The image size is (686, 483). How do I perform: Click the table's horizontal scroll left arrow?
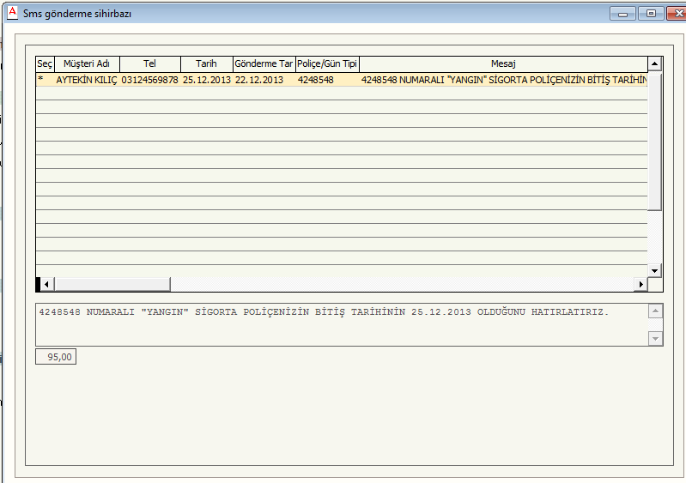[x=47, y=284]
